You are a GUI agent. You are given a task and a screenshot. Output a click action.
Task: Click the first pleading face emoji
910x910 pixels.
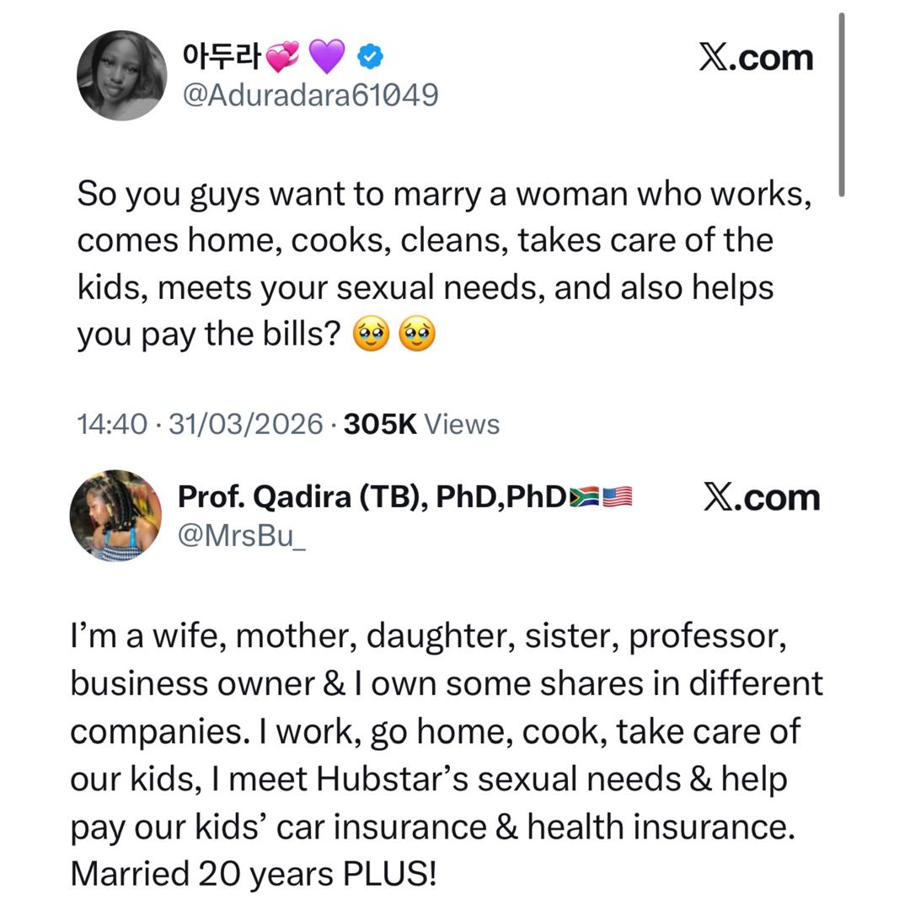pyautogui.click(x=372, y=335)
